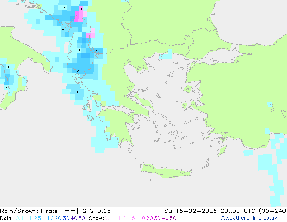Pick the 30 value in Rain legend
Image resolution: width=287 pixels, height=222 pixels.
[x=66, y=218]
